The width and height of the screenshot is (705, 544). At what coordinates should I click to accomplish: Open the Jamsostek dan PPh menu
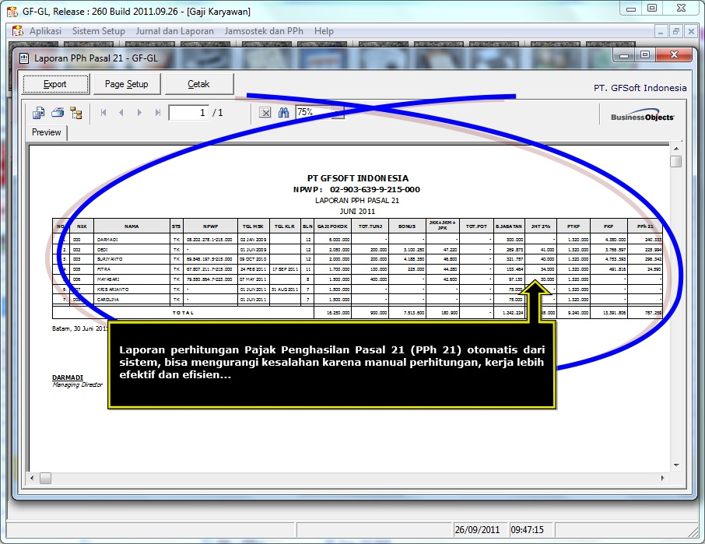coord(264,31)
